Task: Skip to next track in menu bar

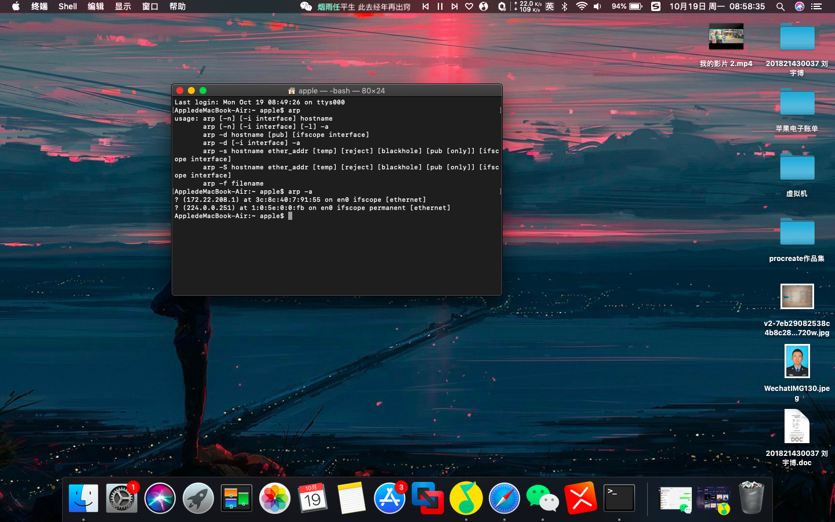Action: pos(455,6)
